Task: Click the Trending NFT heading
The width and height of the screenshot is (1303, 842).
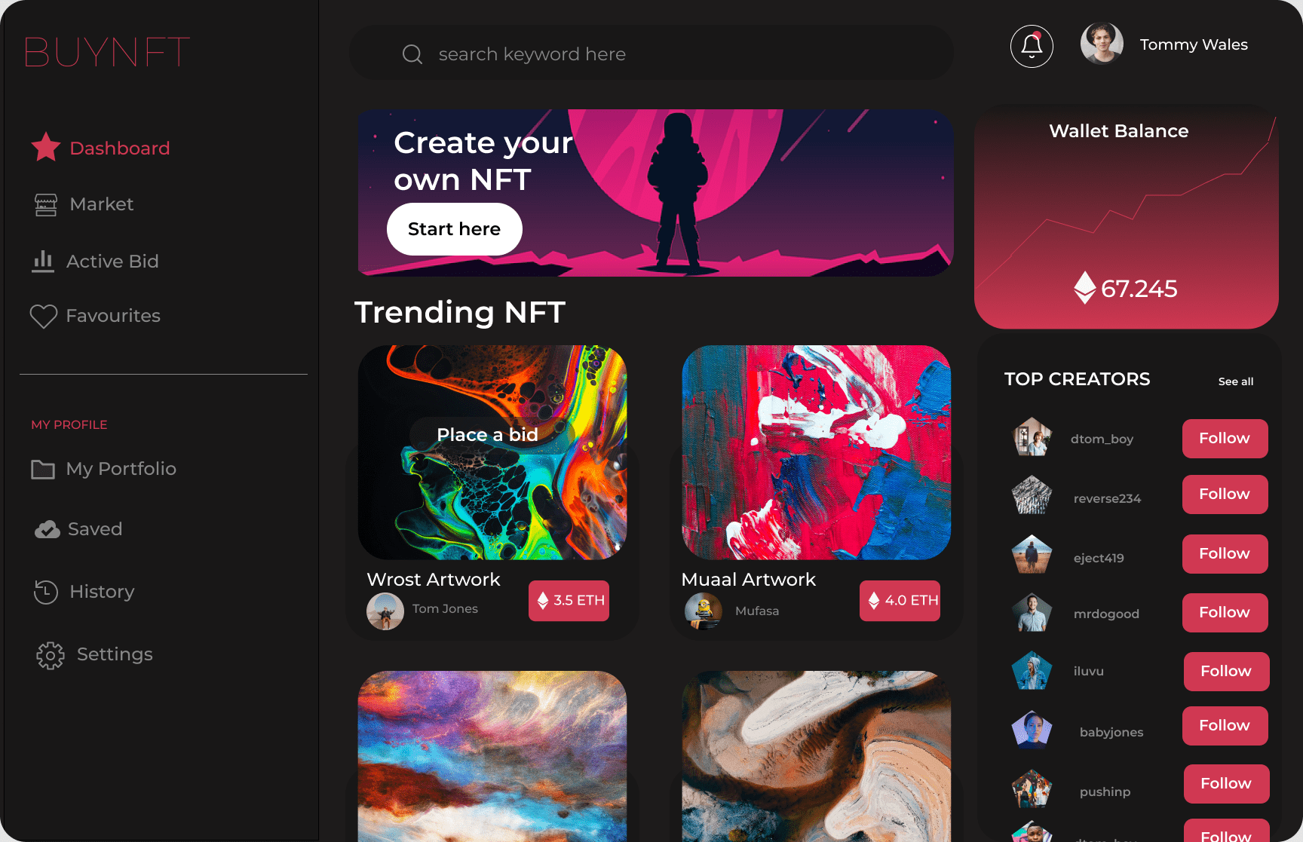Action: 460,312
